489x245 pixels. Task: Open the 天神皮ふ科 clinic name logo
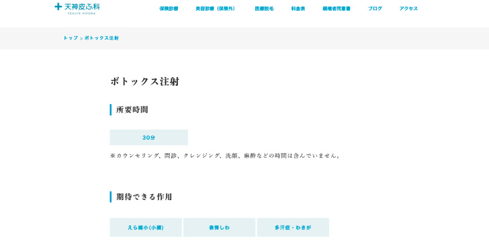82,9
